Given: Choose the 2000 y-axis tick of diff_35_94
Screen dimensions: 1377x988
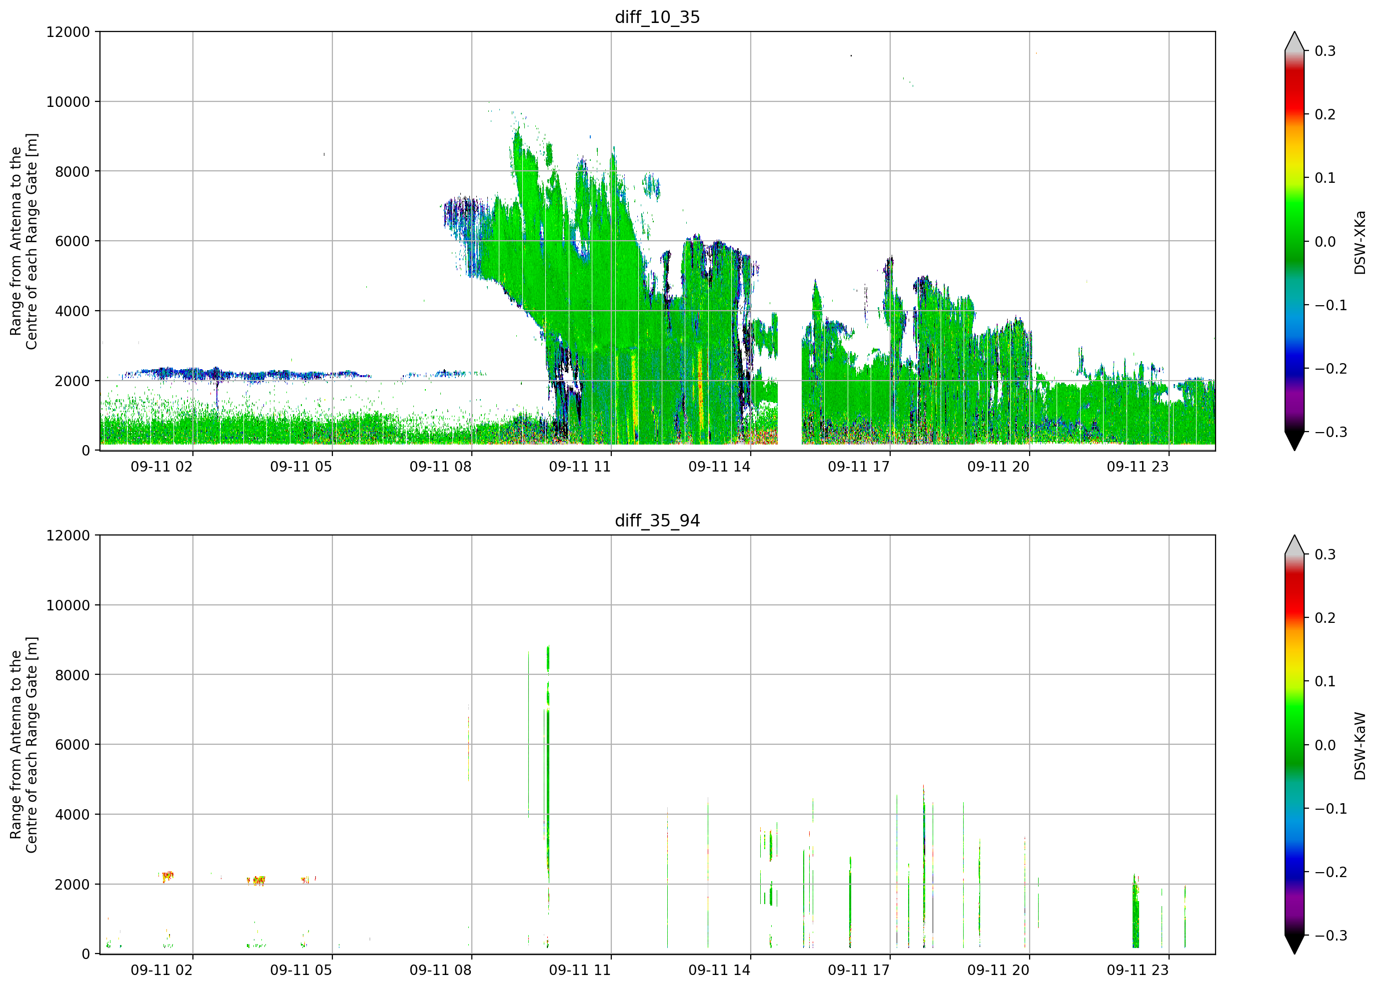Looking at the screenshot, I should [x=72, y=885].
